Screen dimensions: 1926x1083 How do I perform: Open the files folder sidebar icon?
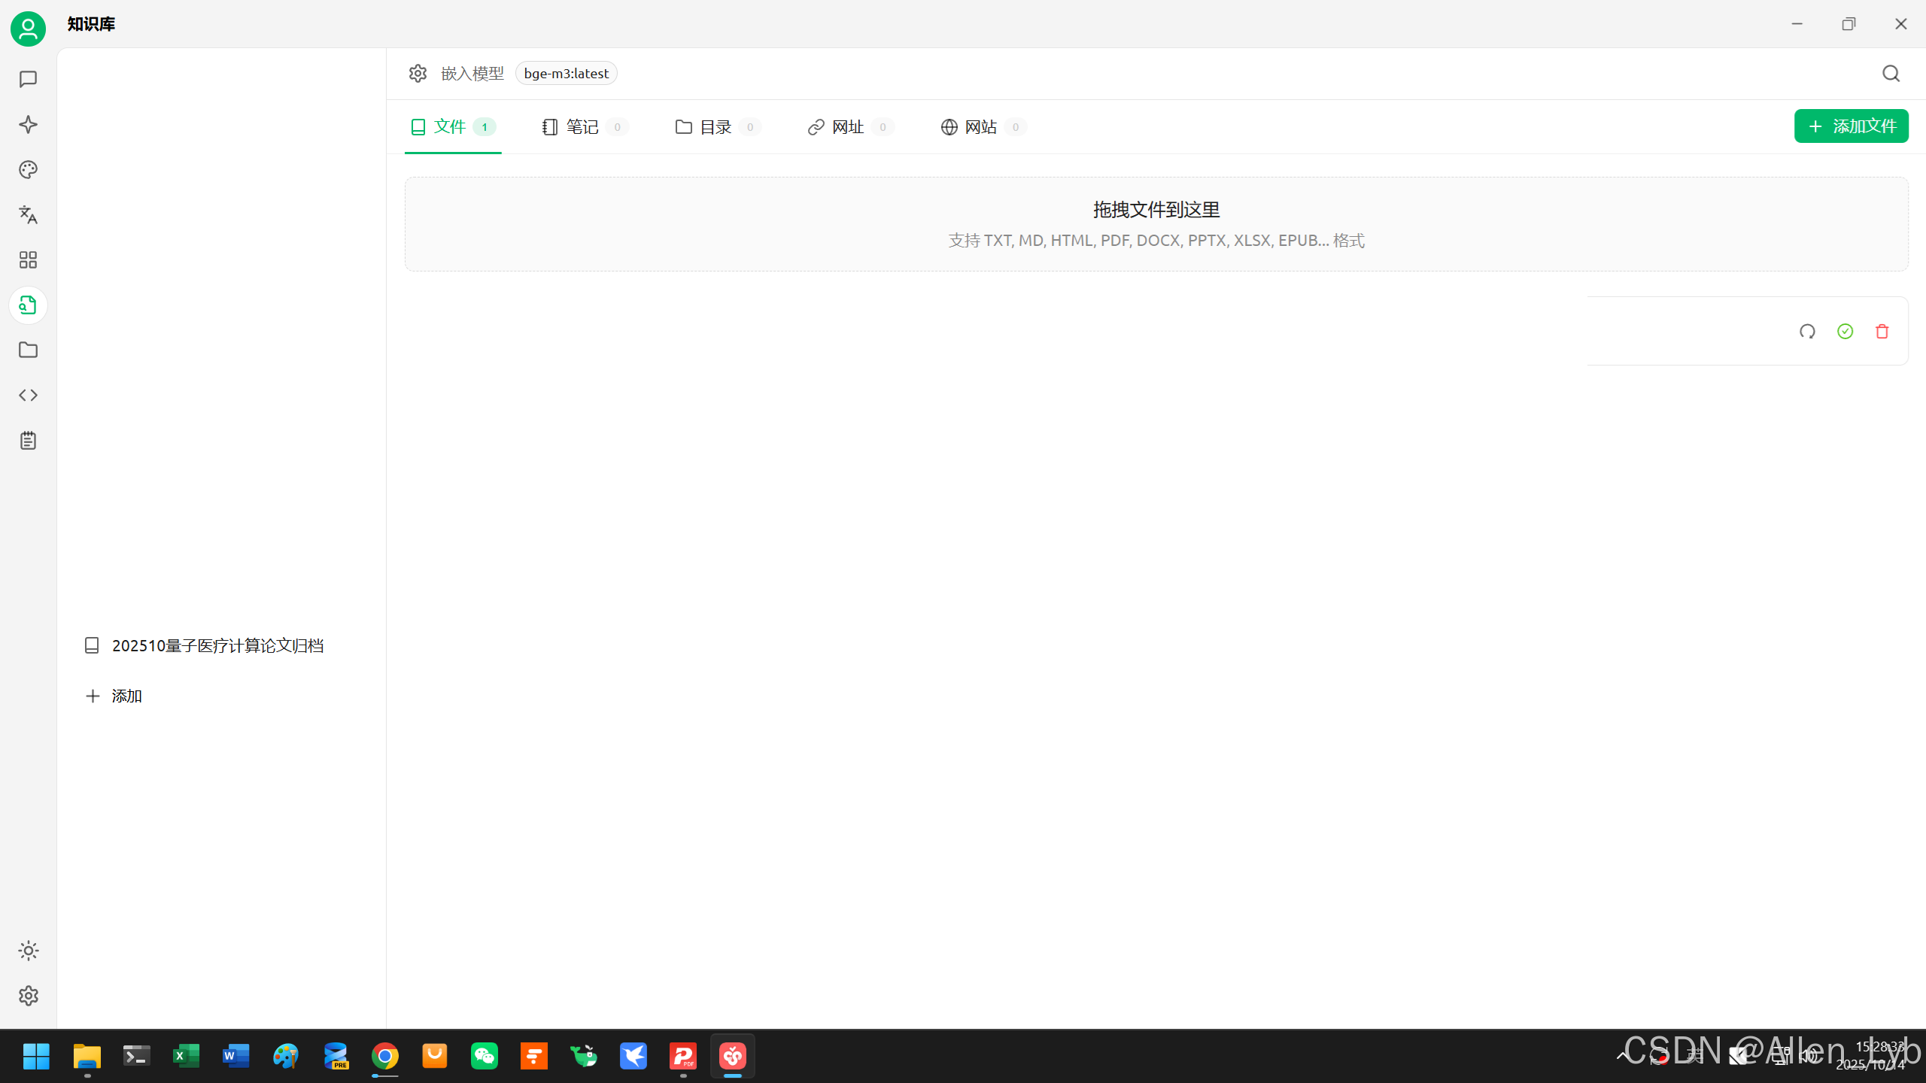point(28,350)
